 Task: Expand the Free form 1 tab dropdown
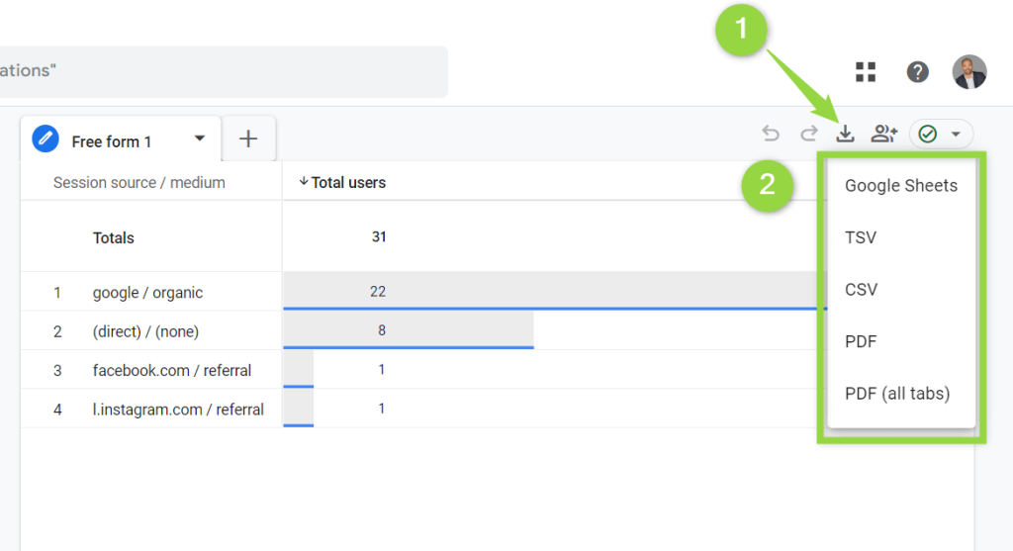[x=200, y=138]
